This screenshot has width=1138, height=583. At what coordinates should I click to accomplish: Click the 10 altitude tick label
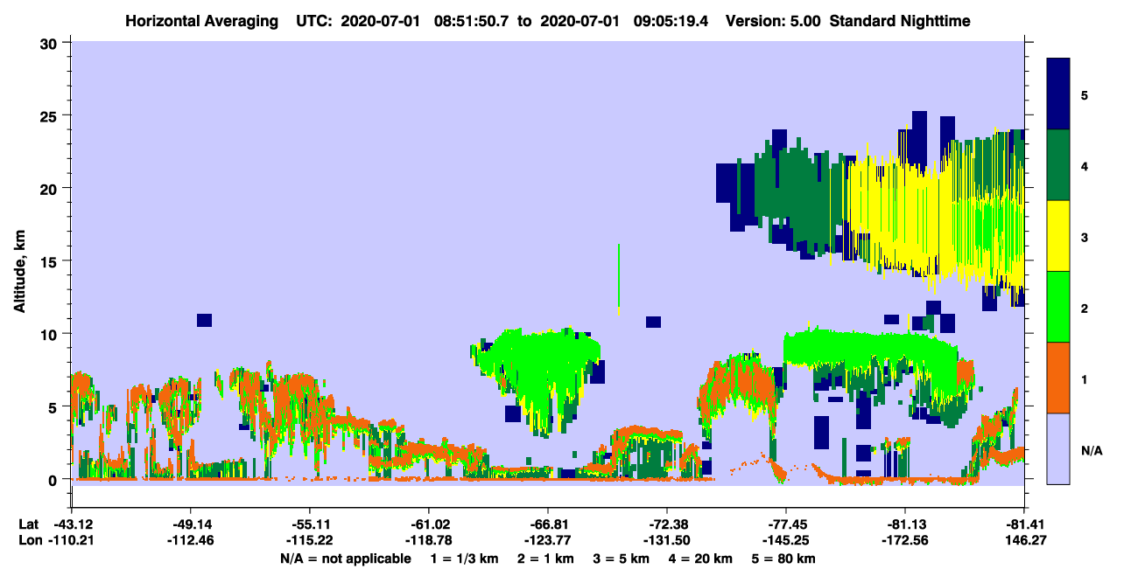point(50,334)
